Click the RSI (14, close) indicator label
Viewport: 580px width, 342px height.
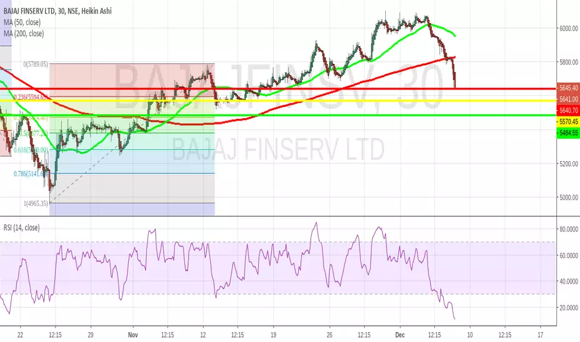click(21, 228)
